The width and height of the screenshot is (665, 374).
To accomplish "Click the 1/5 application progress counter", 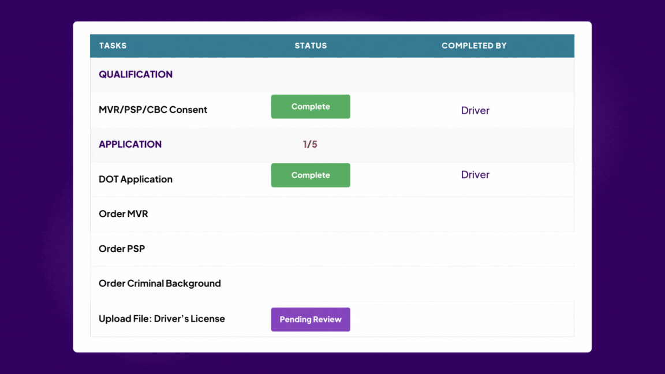I will tap(311, 144).
